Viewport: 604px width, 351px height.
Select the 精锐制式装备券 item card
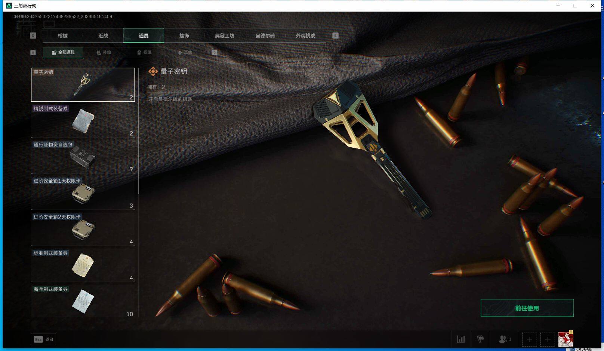pos(83,121)
